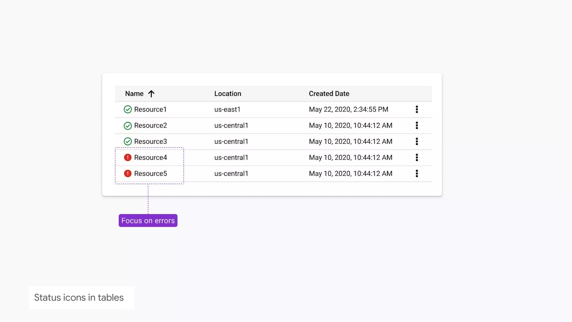Click the green check icon beside Resource3

(128, 141)
